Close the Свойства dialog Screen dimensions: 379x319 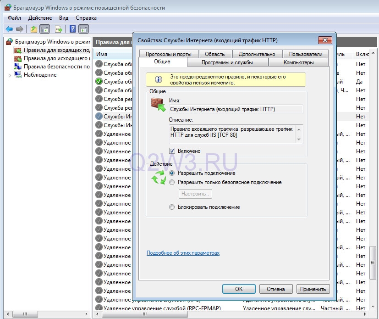pyautogui.click(x=325, y=40)
